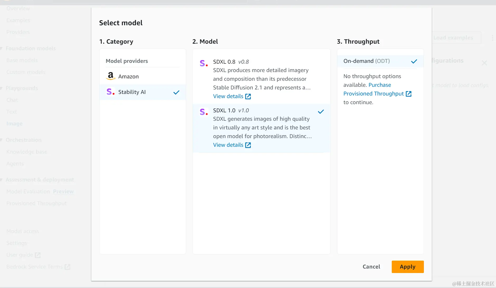Viewport: 496px width, 288px height.
Task: Click the '3. Throughput' heading
Action: pos(358,42)
